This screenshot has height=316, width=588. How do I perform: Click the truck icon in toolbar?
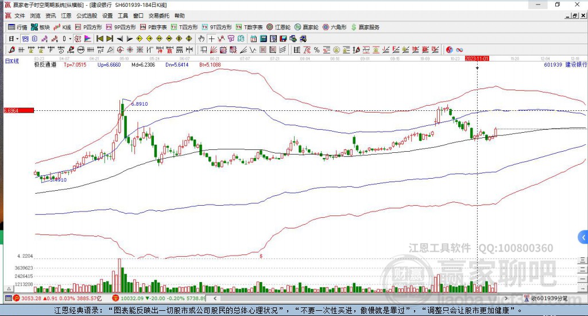(303, 38)
